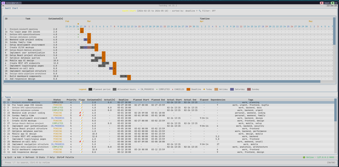Click the note icon for Implement user authentication
339x167 pixels.
(82, 126)
